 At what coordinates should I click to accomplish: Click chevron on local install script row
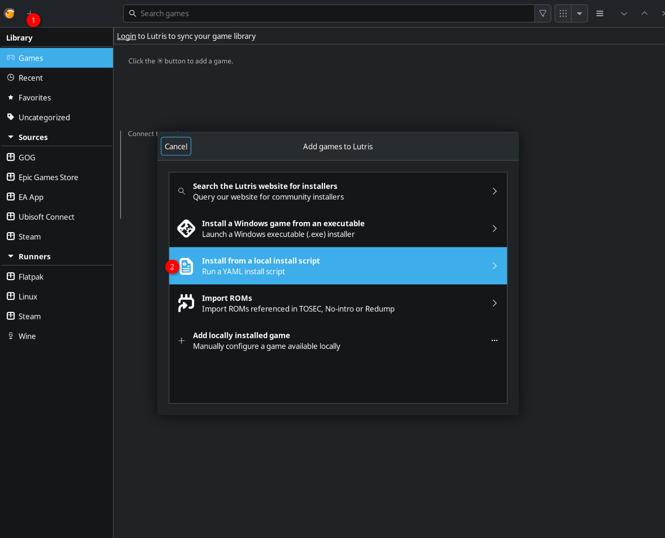click(495, 266)
